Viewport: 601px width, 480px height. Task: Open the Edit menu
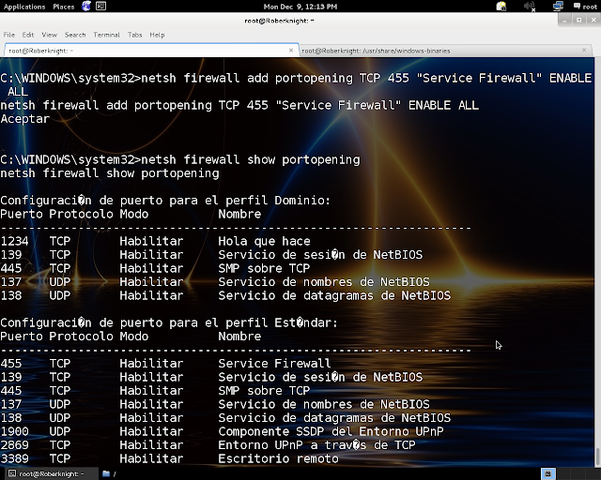pyautogui.click(x=28, y=35)
